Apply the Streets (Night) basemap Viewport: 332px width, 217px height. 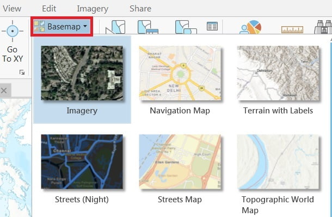pos(82,168)
